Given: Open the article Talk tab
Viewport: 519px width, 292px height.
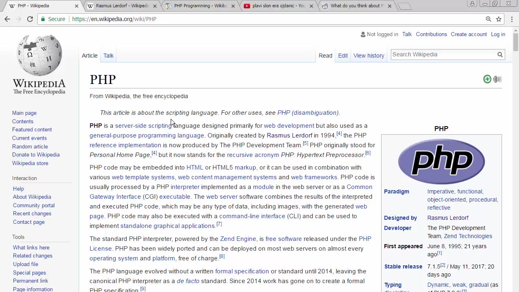Looking at the screenshot, I should coord(108,56).
